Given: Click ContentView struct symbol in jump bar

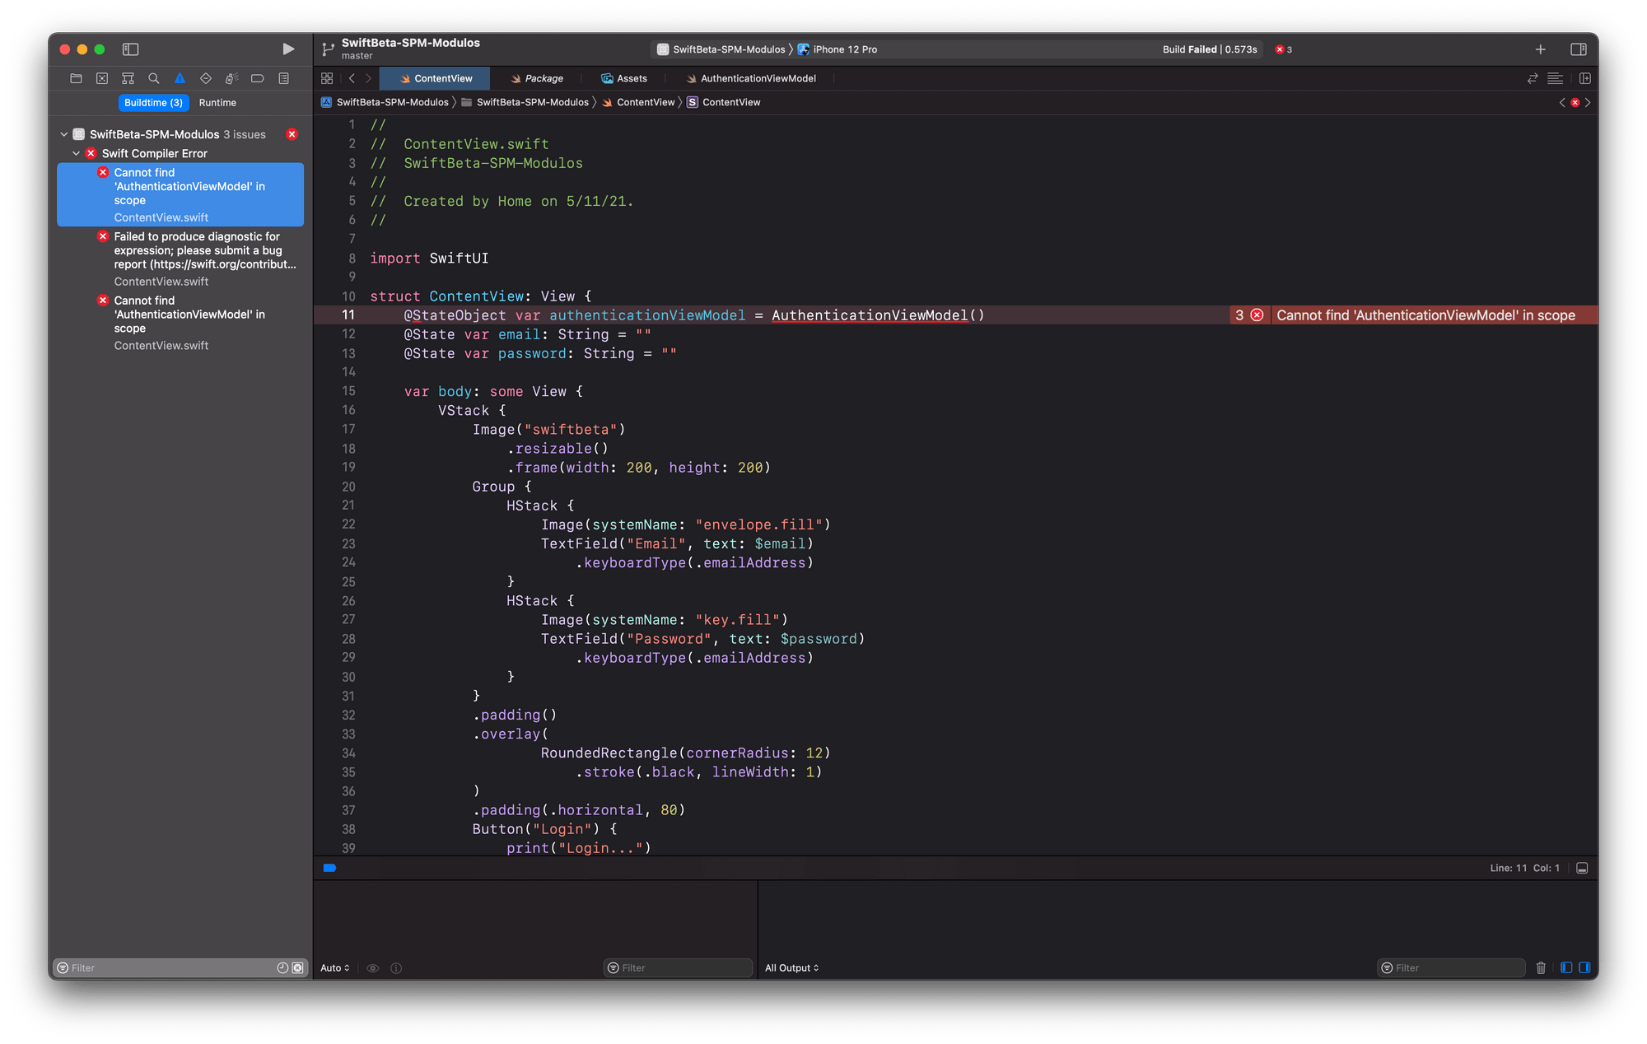Looking at the screenshot, I should [724, 102].
